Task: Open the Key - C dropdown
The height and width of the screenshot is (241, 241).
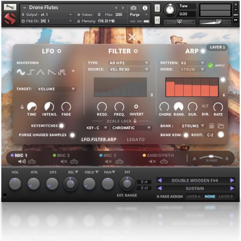Action: coord(96,128)
